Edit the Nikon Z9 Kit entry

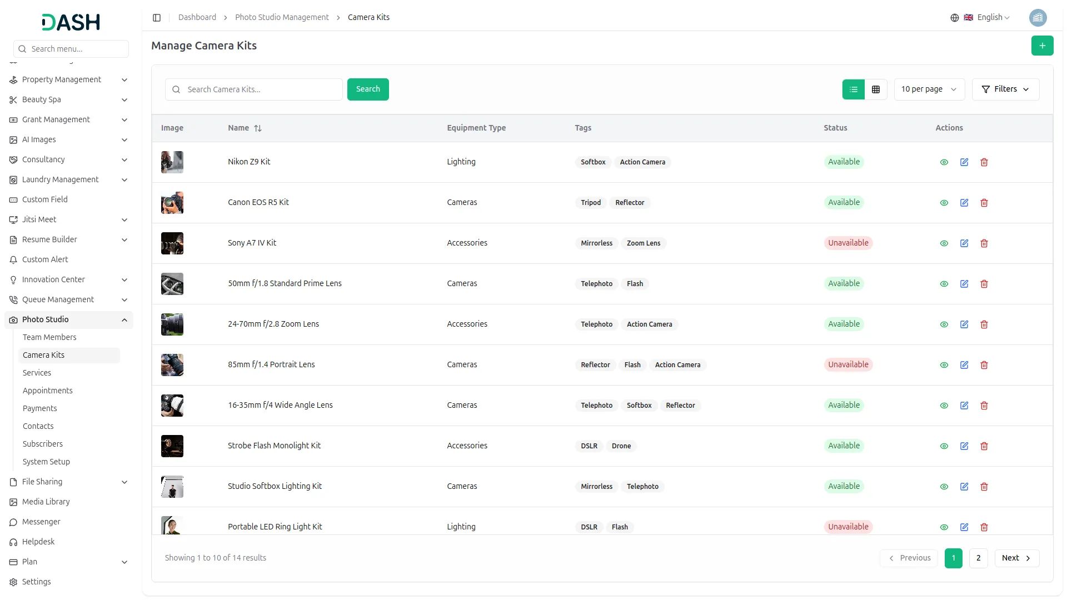pos(964,162)
